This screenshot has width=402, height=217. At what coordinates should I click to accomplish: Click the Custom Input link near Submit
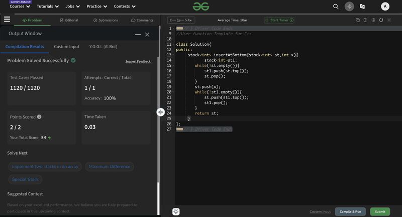coord(320,211)
